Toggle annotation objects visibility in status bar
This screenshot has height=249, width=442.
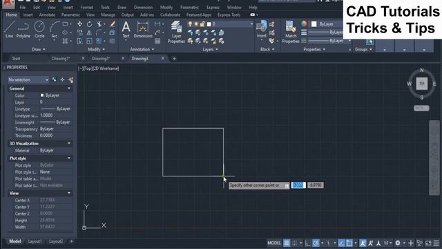click(x=363, y=243)
